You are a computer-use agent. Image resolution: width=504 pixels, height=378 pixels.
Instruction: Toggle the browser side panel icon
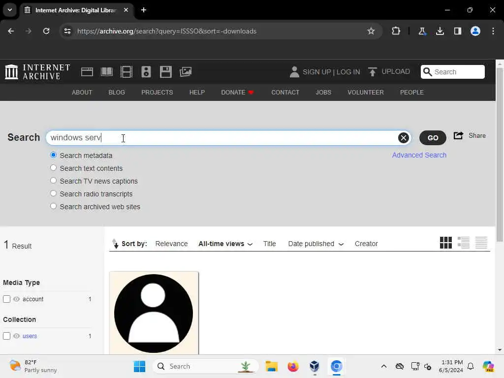coord(457,31)
